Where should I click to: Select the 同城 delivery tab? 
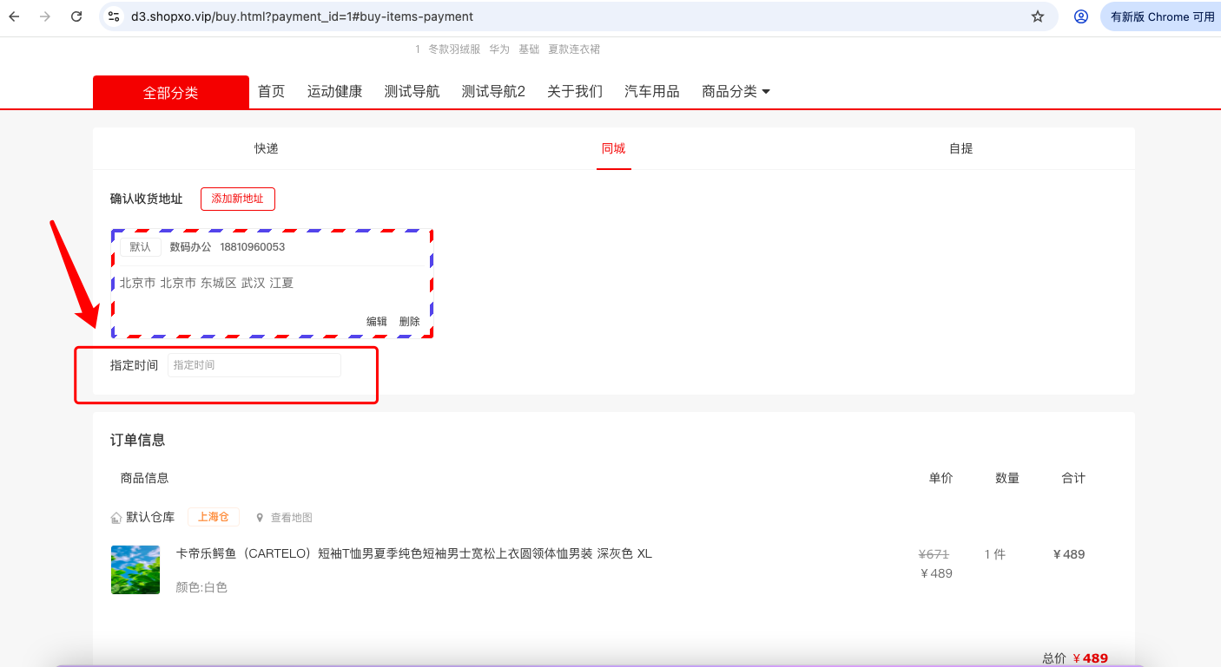point(614,148)
